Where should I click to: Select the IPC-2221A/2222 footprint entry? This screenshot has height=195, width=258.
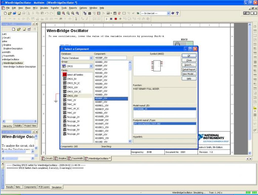tap(165, 123)
